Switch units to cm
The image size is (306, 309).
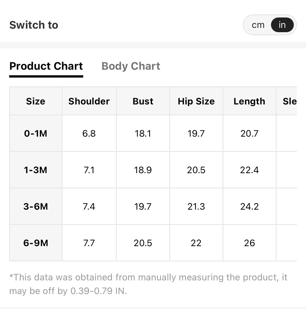coord(258,25)
